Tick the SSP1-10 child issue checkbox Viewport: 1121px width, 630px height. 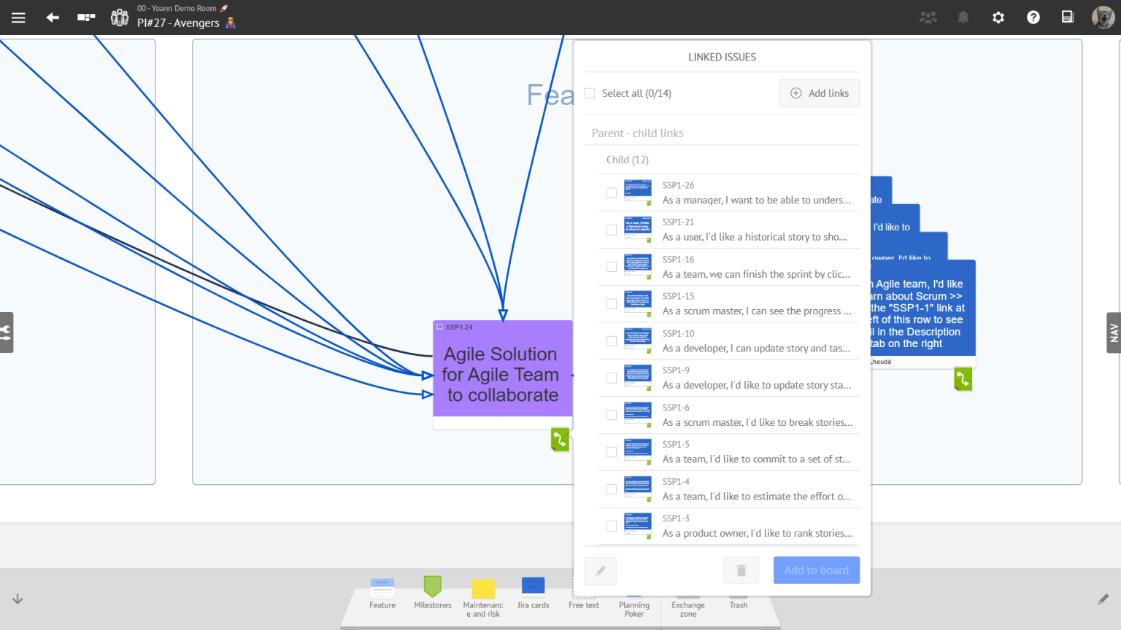click(x=611, y=341)
